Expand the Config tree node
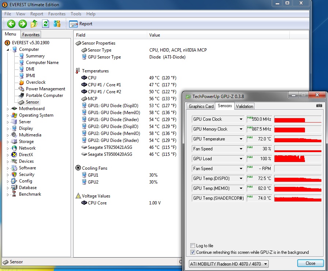 8,181
